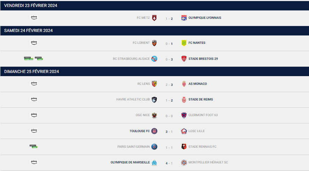Open Montpellier Hérault SC team page
The height and width of the screenshot is (171, 309).
pos(208,162)
